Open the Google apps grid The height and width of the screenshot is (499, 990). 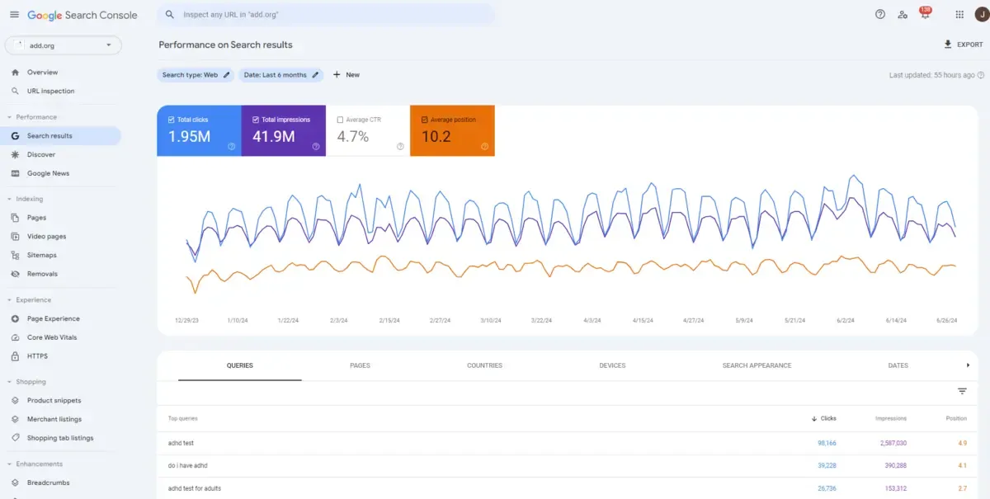point(959,14)
